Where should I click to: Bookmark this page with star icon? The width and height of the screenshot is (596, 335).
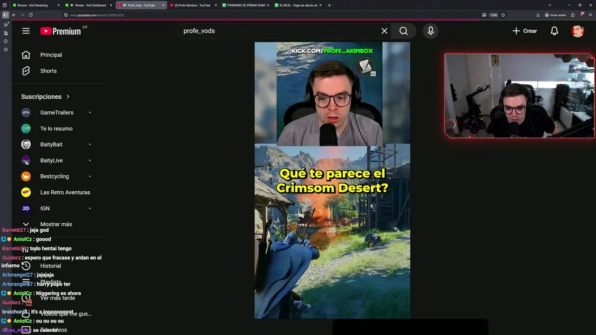coord(503,15)
